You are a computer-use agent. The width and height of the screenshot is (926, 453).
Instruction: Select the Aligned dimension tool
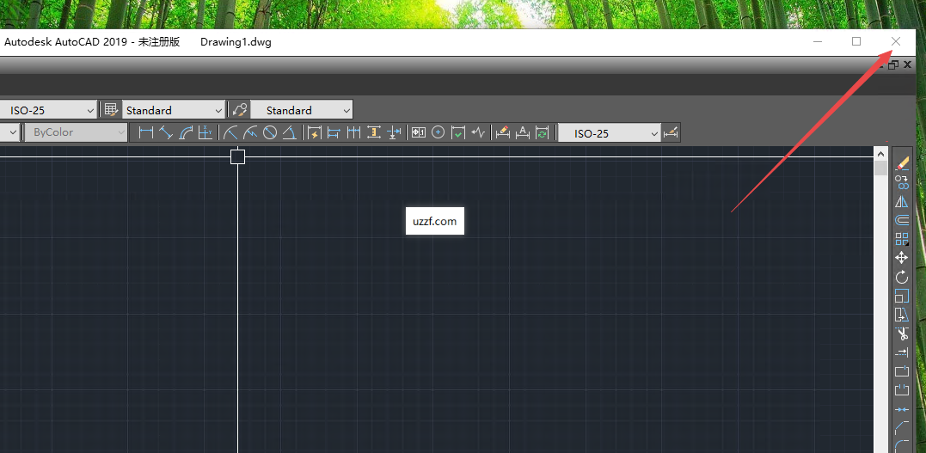coord(166,132)
